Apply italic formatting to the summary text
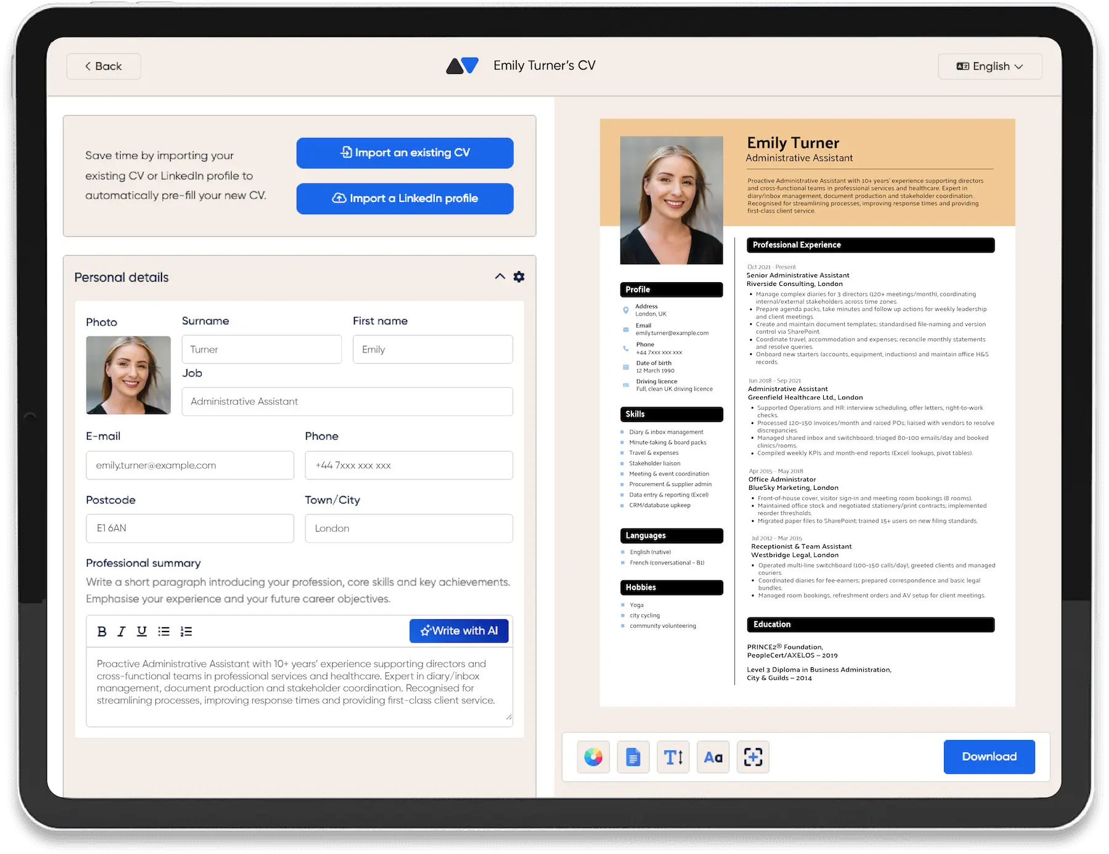Viewport: 1109px width, 854px height. click(121, 631)
